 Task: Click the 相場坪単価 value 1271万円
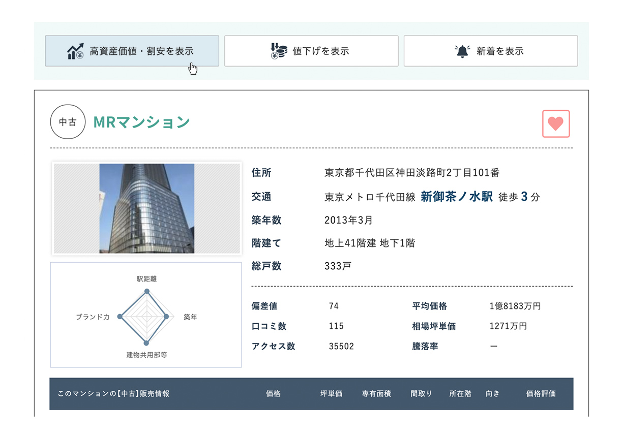(508, 326)
